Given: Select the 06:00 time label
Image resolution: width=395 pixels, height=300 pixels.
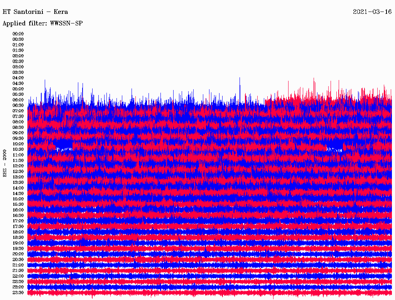Looking at the screenshot, I should click(x=18, y=100).
